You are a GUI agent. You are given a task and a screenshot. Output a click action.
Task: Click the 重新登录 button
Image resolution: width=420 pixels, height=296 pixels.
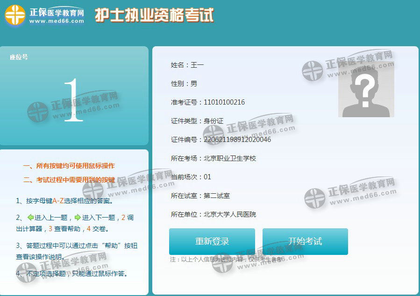click(x=213, y=241)
